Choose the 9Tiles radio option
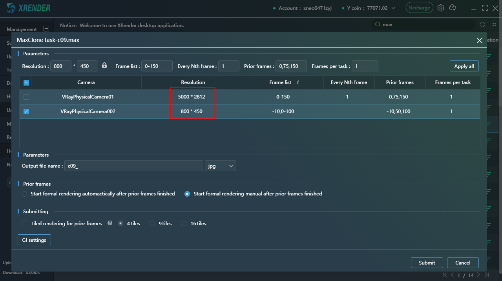Image resolution: width=502 pixels, height=281 pixels. coord(153,223)
